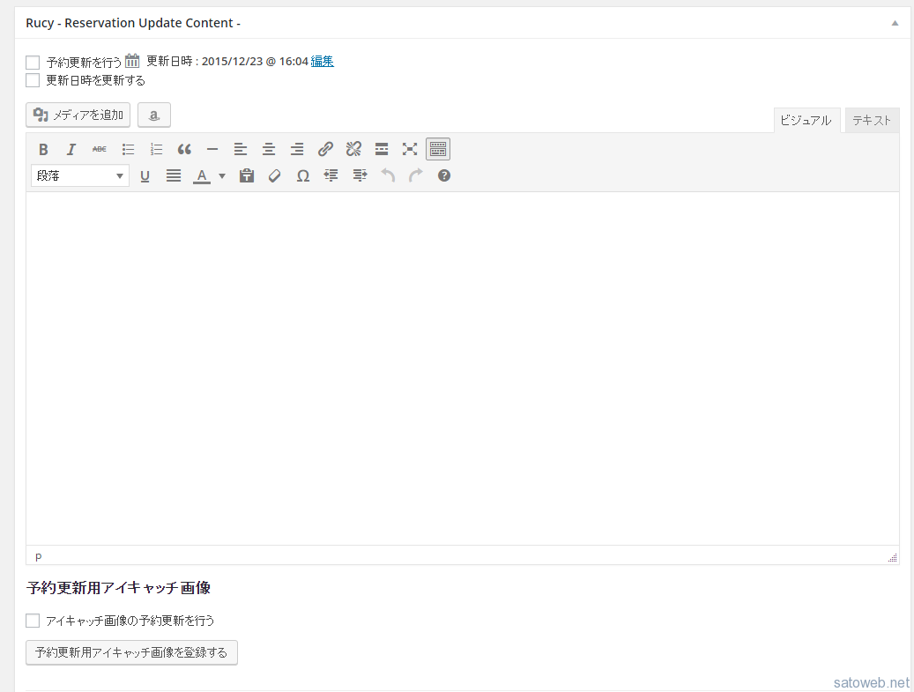
Task: Click the p element path
Action: point(39,556)
